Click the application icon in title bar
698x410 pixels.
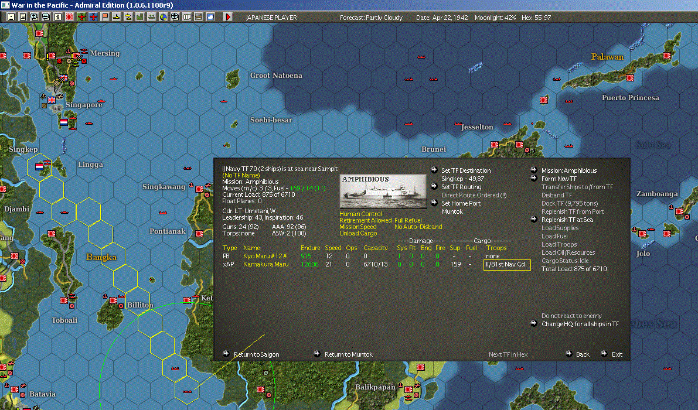click(x=5, y=5)
